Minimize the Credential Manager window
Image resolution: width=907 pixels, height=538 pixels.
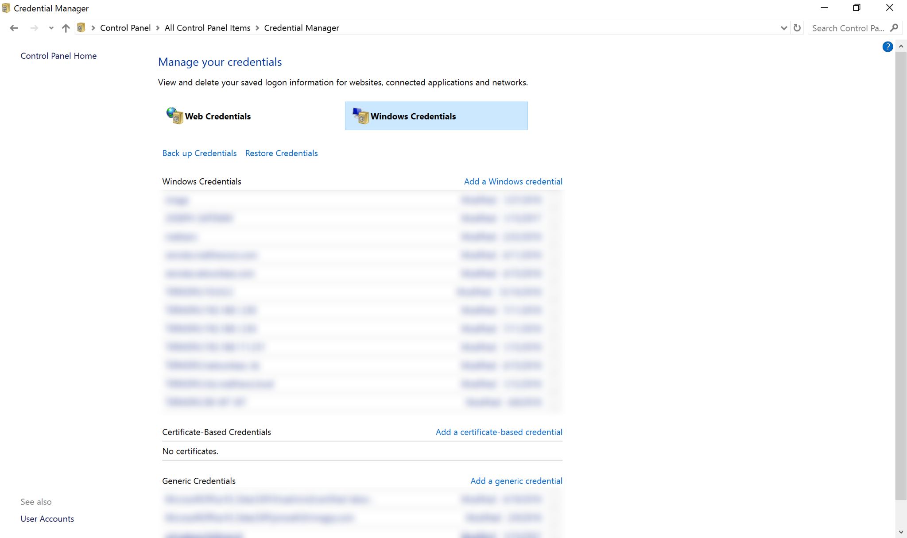[x=824, y=8]
